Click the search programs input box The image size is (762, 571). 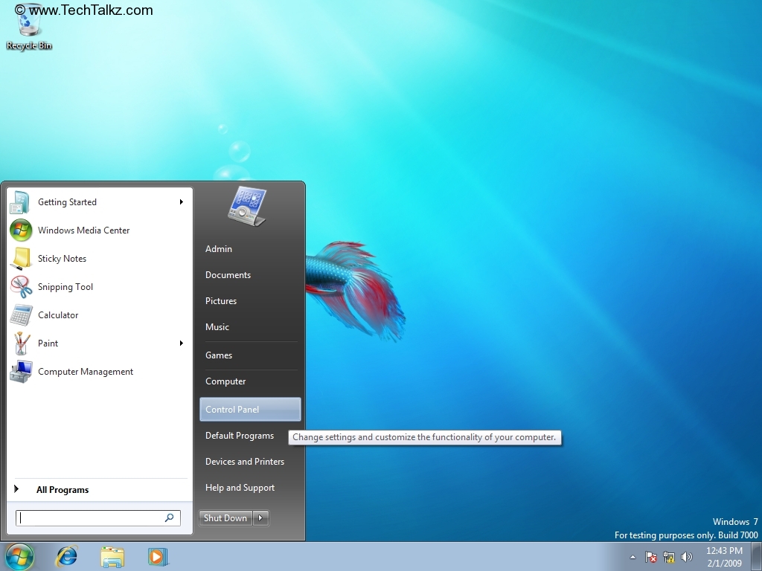pyautogui.click(x=93, y=517)
